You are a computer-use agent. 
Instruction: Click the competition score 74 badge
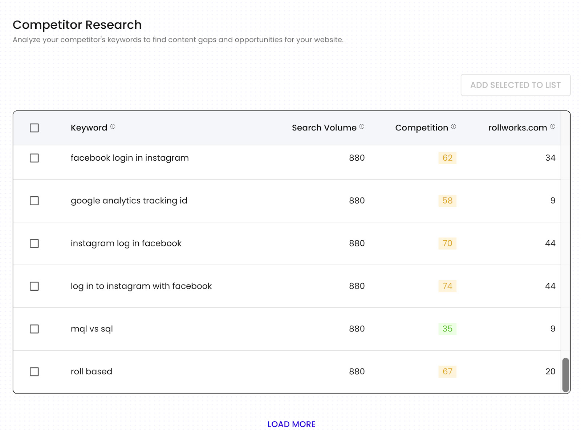[447, 286]
